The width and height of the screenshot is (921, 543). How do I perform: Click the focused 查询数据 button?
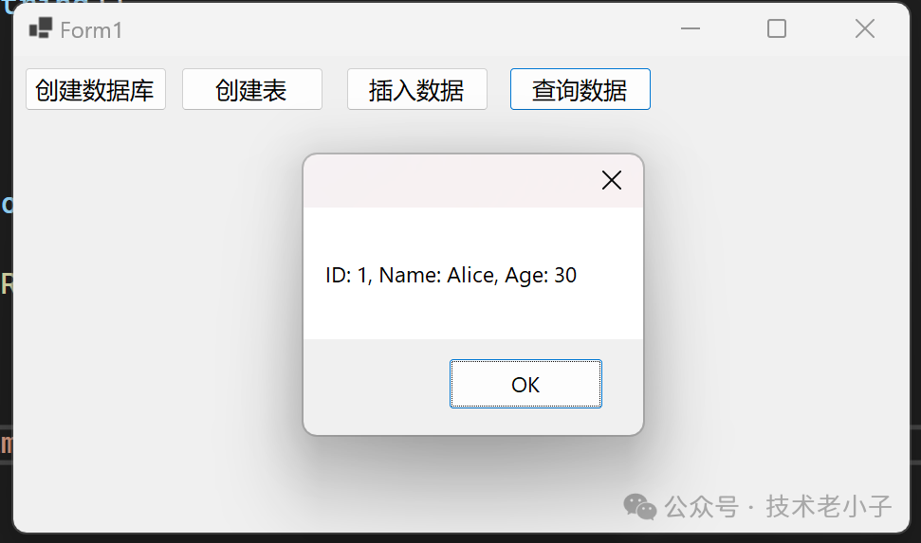click(580, 89)
